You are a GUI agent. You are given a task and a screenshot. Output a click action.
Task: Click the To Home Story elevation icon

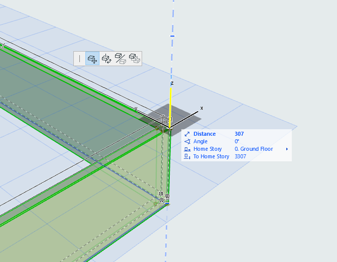[187, 157]
